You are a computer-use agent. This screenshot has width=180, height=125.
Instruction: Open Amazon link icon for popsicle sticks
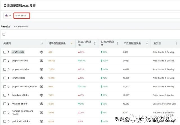41,69
